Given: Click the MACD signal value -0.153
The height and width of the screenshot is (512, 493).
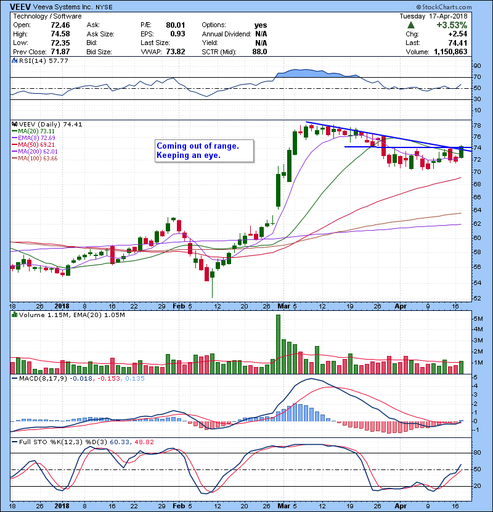Looking at the screenshot, I should point(109,379).
